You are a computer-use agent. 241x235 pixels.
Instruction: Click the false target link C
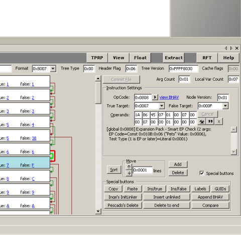tap(33, 179)
